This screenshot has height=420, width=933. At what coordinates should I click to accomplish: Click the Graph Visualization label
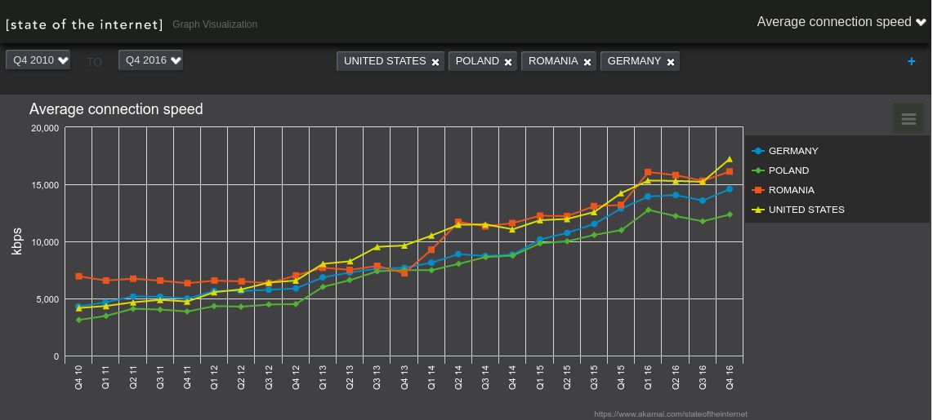[215, 24]
